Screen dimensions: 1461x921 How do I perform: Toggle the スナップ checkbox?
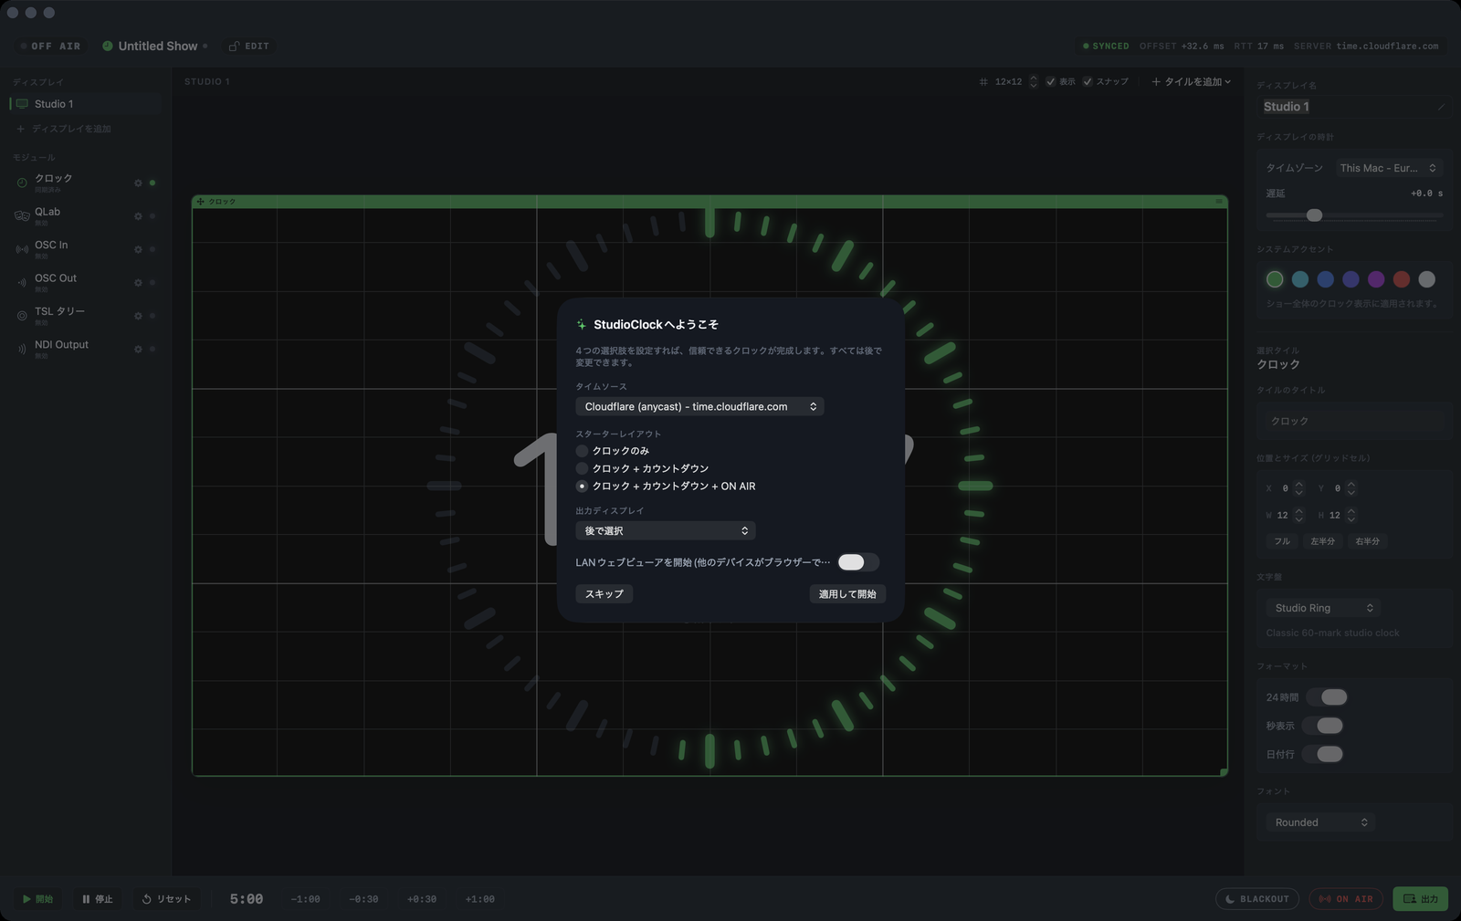1088,82
